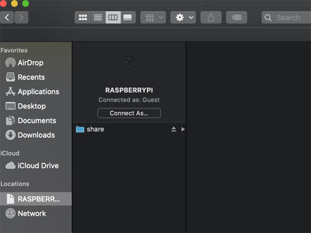This screenshot has width=311, height=233.
Task: Open the group-by arrangement dropdown
Action: coord(153,18)
